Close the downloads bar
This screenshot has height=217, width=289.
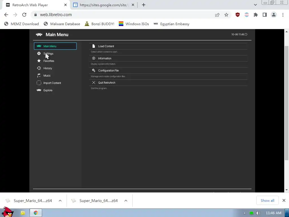point(284,200)
